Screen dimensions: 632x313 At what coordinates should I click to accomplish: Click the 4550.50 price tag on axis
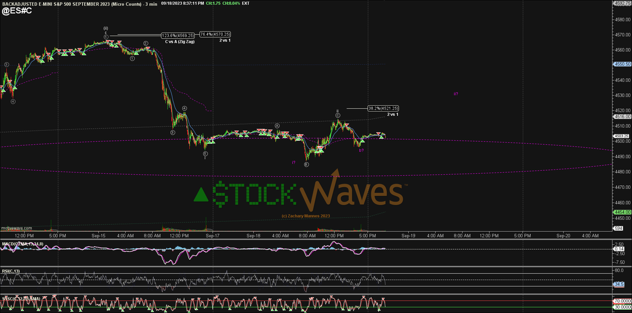tap(622, 64)
